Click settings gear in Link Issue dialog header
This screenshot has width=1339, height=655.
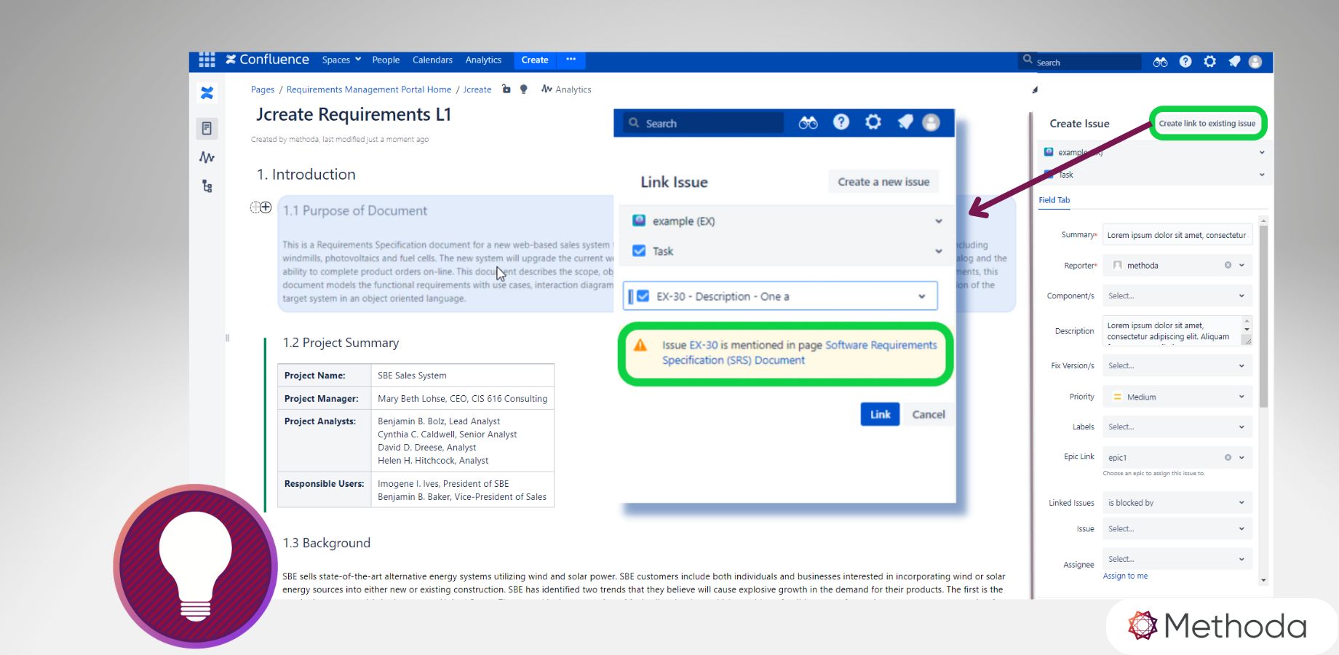click(873, 122)
